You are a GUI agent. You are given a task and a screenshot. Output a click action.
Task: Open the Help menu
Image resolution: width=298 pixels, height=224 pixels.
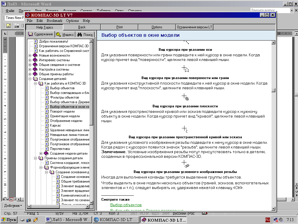click(x=86, y=21)
